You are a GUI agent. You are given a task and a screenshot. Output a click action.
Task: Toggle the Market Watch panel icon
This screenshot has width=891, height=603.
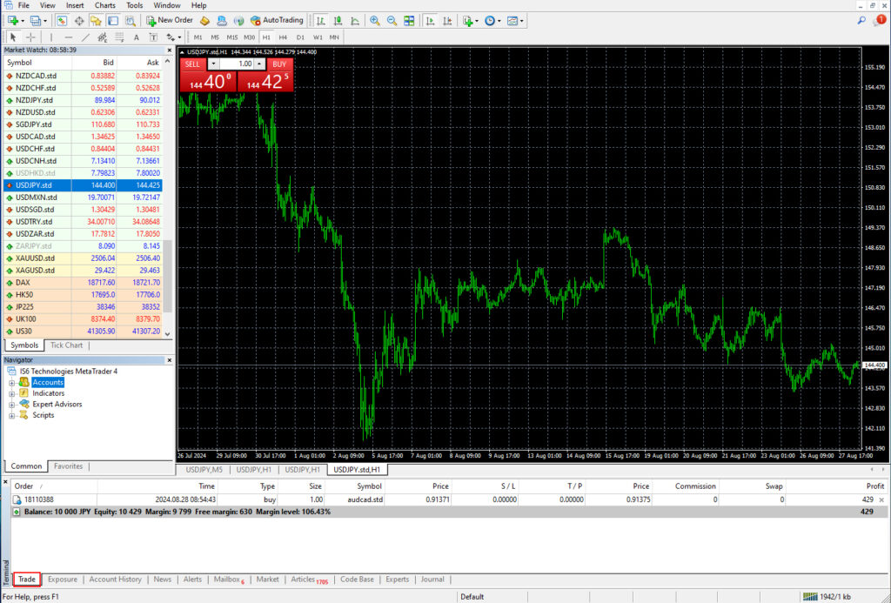62,21
